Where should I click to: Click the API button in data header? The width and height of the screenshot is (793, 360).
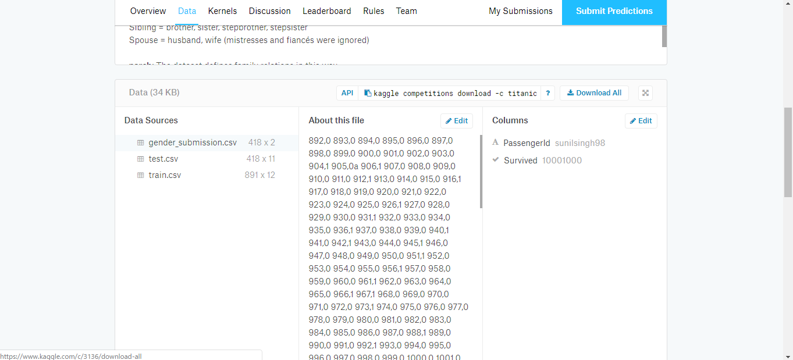coord(347,93)
